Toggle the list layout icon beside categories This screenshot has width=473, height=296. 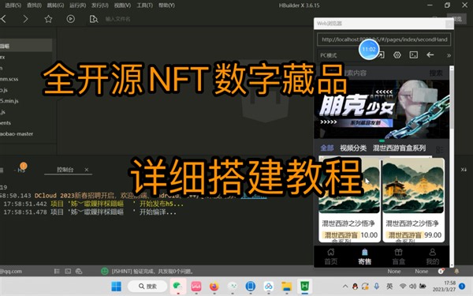point(440,149)
